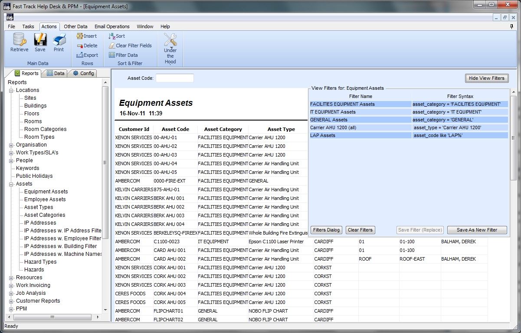Open Filter Data
521x333 pixels.
(x=123, y=55)
